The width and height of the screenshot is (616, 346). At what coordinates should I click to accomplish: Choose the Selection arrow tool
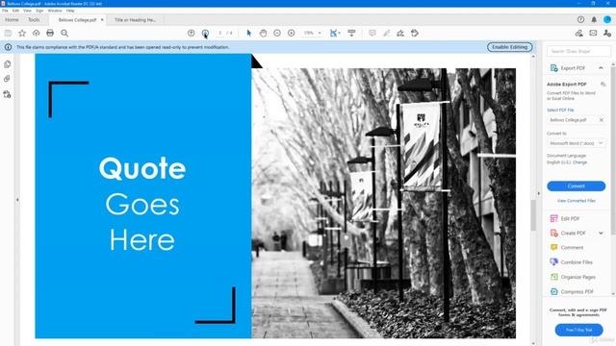tap(248, 34)
